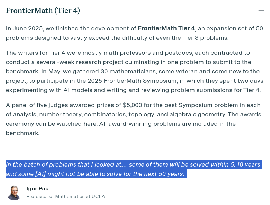Click the bold 'FrontierMath Tier 4' text
This screenshot has width=270, height=205.
(166, 28)
